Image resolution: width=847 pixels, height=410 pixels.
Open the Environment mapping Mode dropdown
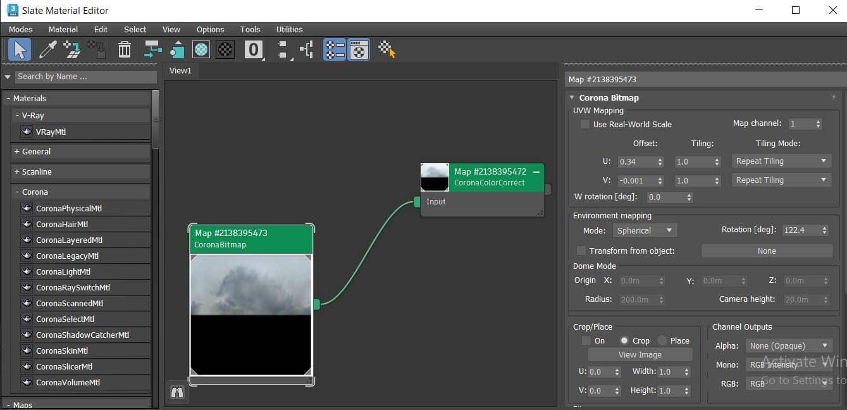tap(645, 230)
